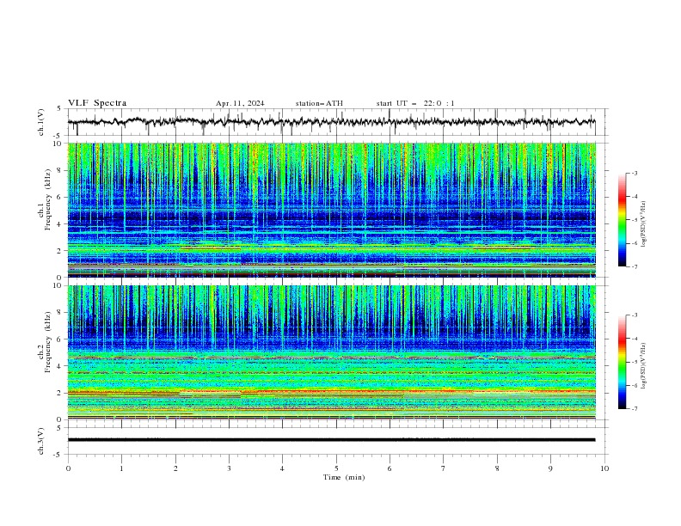Viewport: 681px width, 526px height.
Task: Click the "-4" tick on ch.1 colorbar
Action: coord(635,197)
